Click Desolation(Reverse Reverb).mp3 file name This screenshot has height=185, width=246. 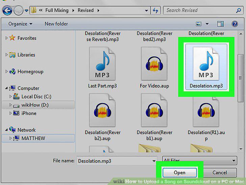click(x=103, y=36)
